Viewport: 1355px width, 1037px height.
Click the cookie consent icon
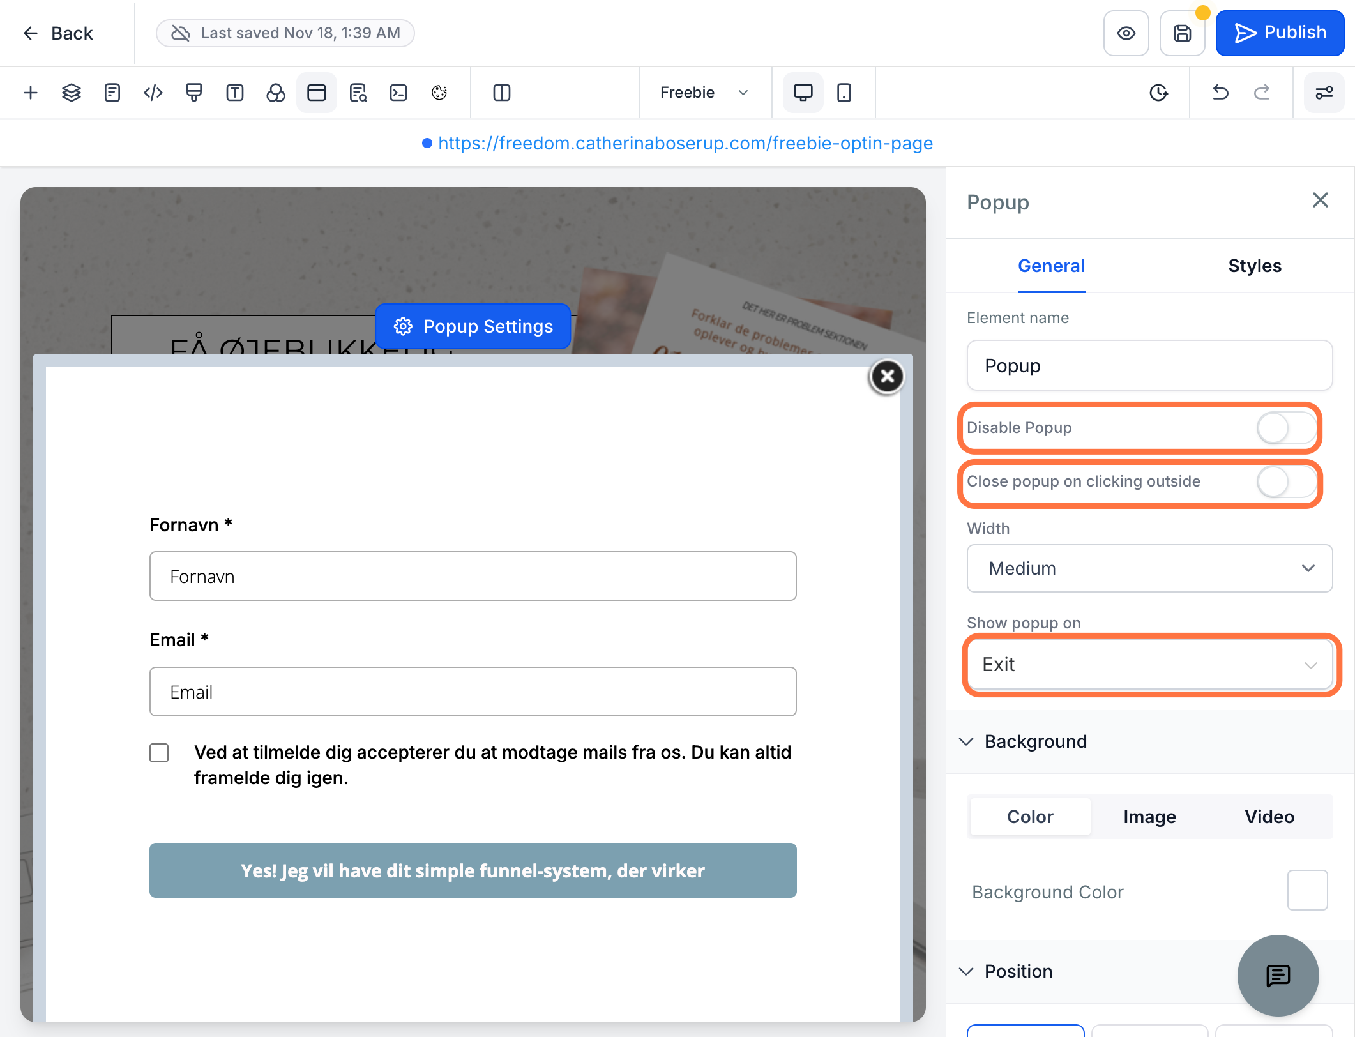coord(439,93)
